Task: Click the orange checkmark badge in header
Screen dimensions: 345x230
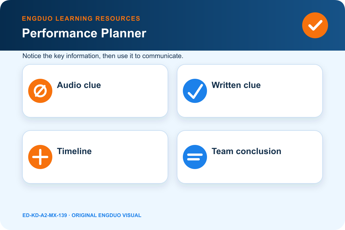Action: point(315,25)
